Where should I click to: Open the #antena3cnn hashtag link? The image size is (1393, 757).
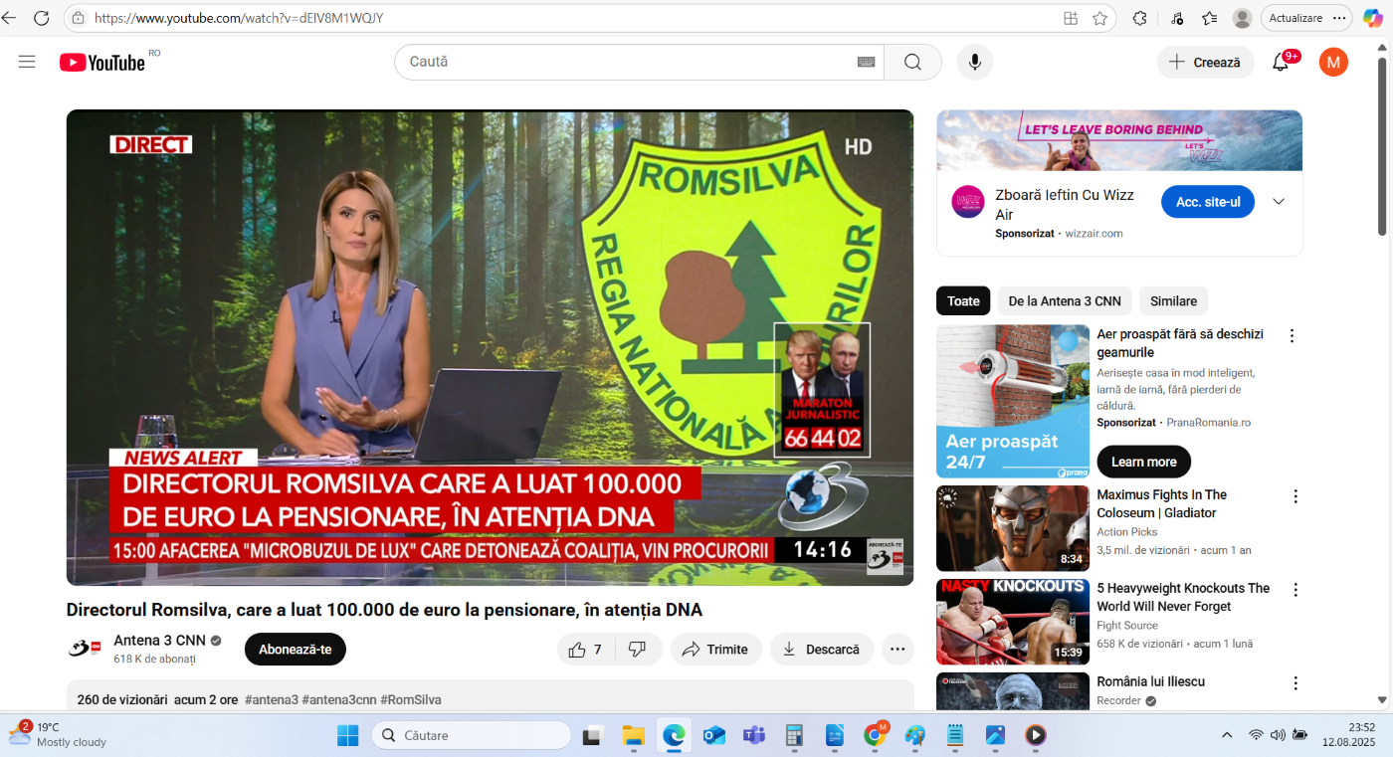click(x=340, y=699)
